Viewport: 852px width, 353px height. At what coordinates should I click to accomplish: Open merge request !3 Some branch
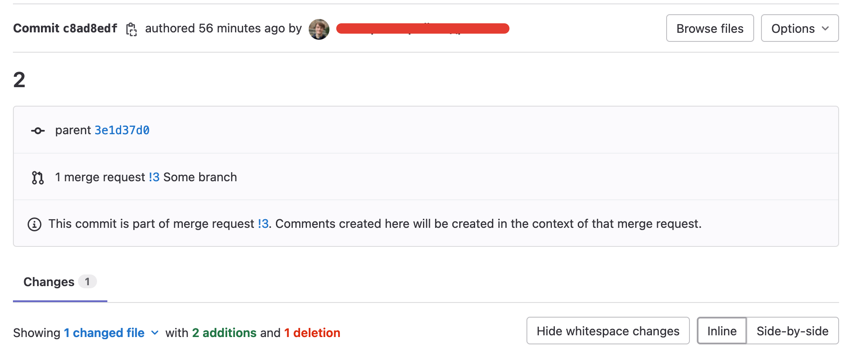pyautogui.click(x=154, y=177)
